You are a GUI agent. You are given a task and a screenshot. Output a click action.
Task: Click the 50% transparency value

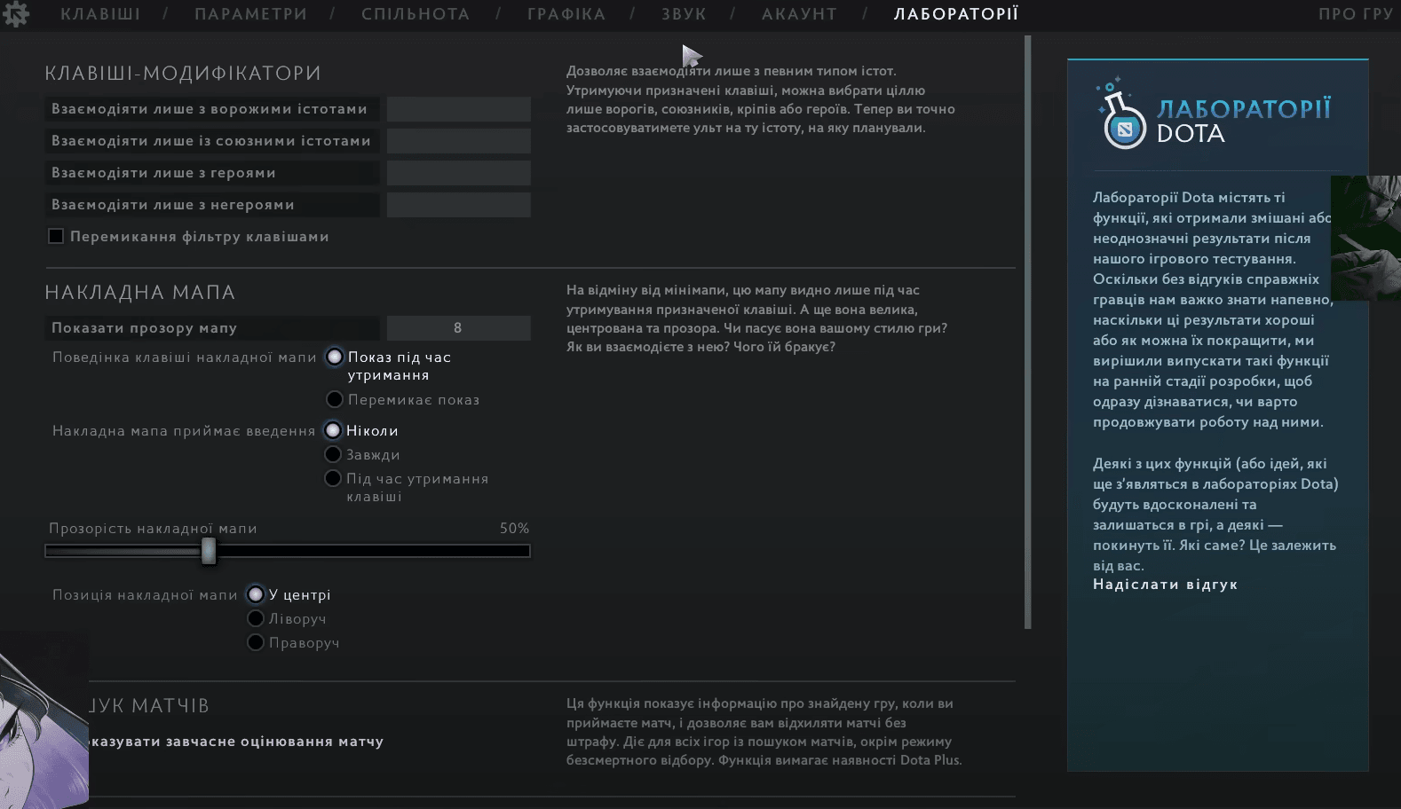click(514, 529)
